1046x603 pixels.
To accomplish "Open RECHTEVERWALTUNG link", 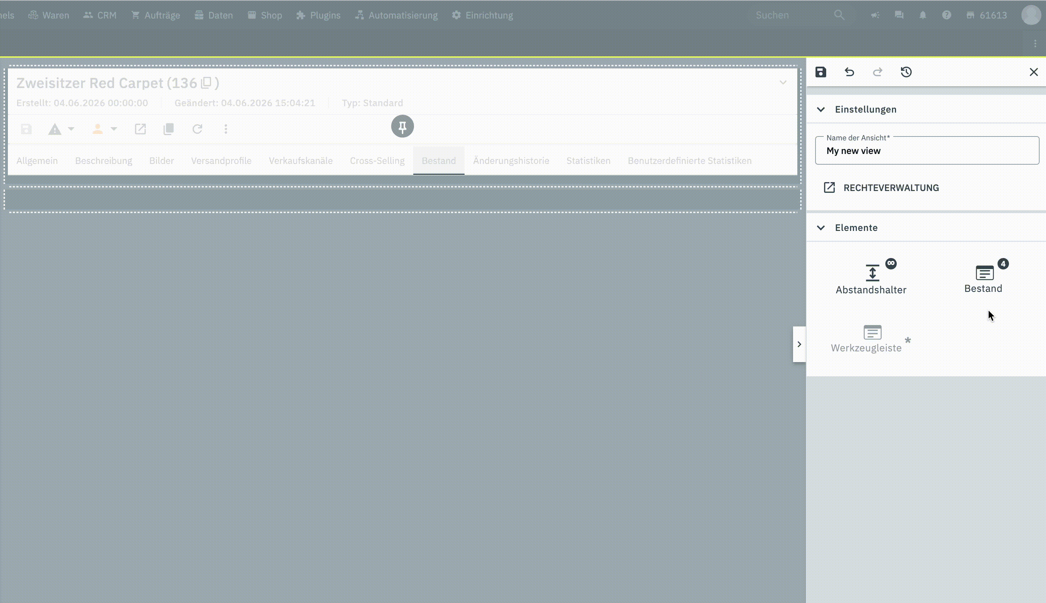I will click(x=881, y=187).
